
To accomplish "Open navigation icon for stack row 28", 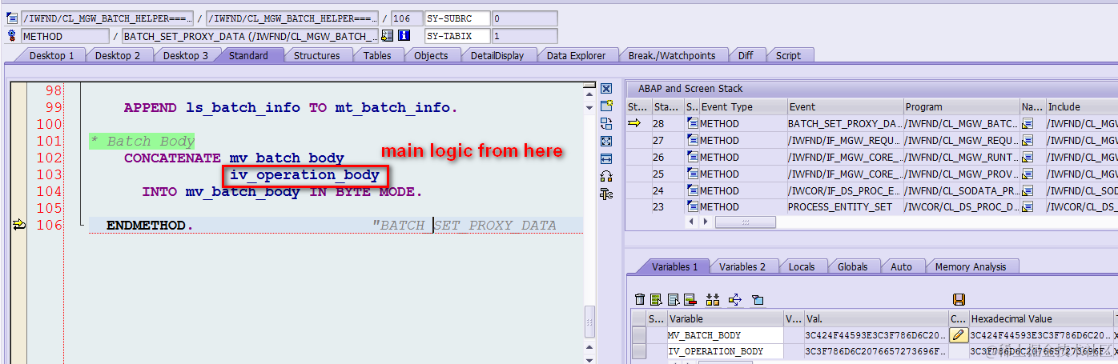I will [1027, 123].
